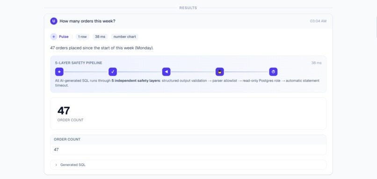Image resolution: width=377 pixels, height=179 pixels.
Task: Click the Pulse sparkle icon
Action: (54, 37)
